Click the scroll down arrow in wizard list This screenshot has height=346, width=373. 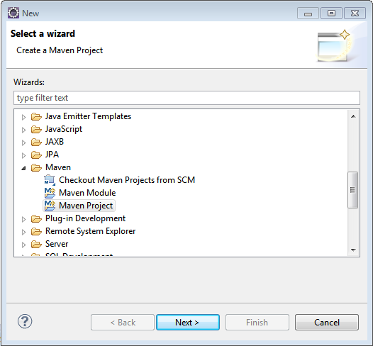coord(353,250)
